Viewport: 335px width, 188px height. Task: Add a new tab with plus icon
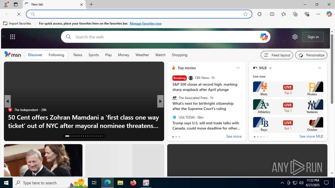[x=91, y=4]
